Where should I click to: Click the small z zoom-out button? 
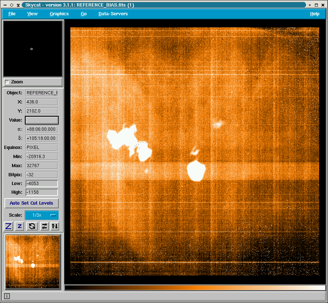pos(20,226)
